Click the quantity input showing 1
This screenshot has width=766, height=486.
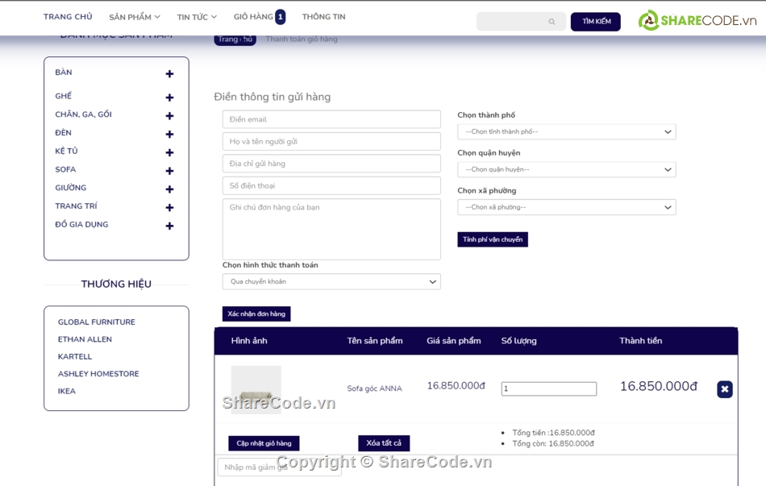pyautogui.click(x=548, y=388)
